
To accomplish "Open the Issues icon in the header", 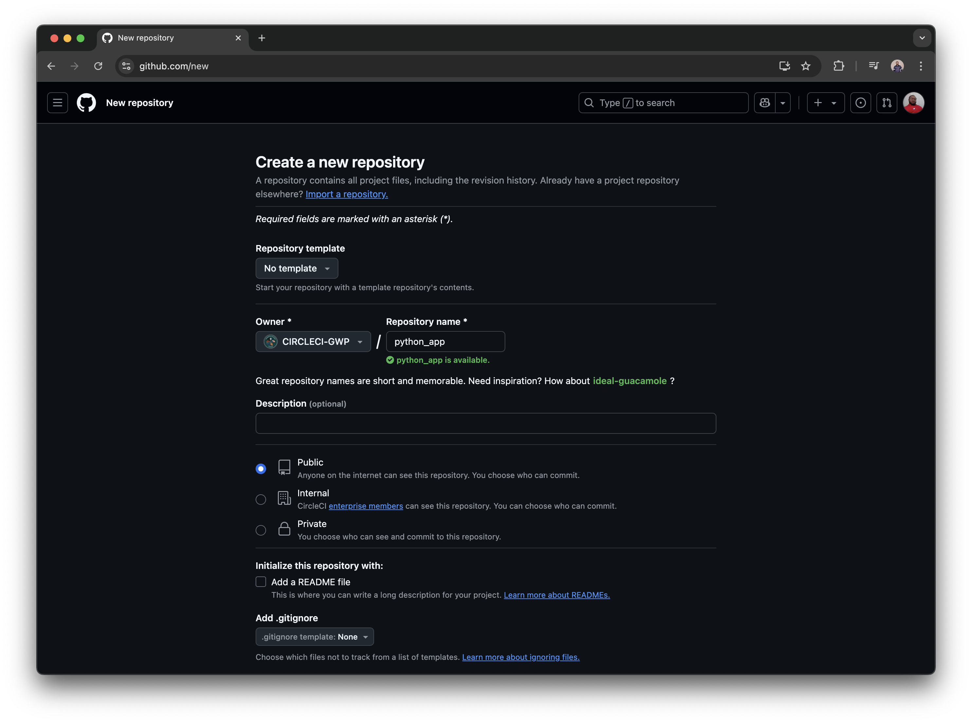I will [x=861, y=102].
